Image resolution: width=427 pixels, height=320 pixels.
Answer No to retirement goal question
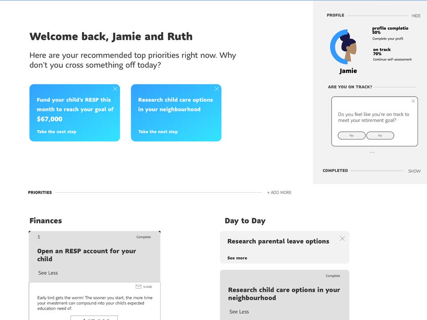pyautogui.click(x=380, y=136)
